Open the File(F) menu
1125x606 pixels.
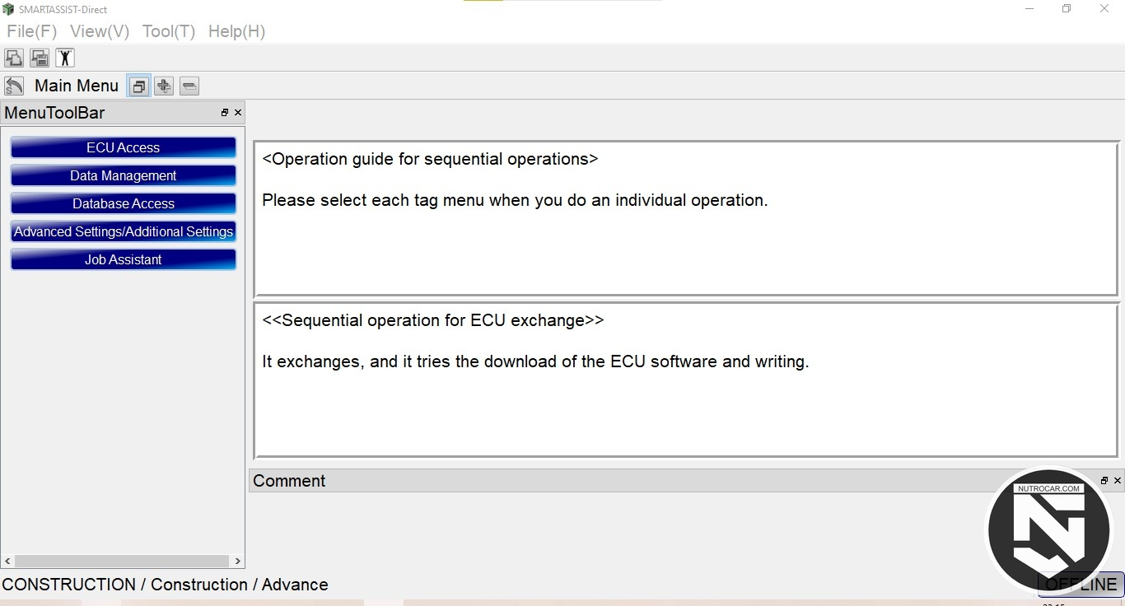(x=32, y=31)
